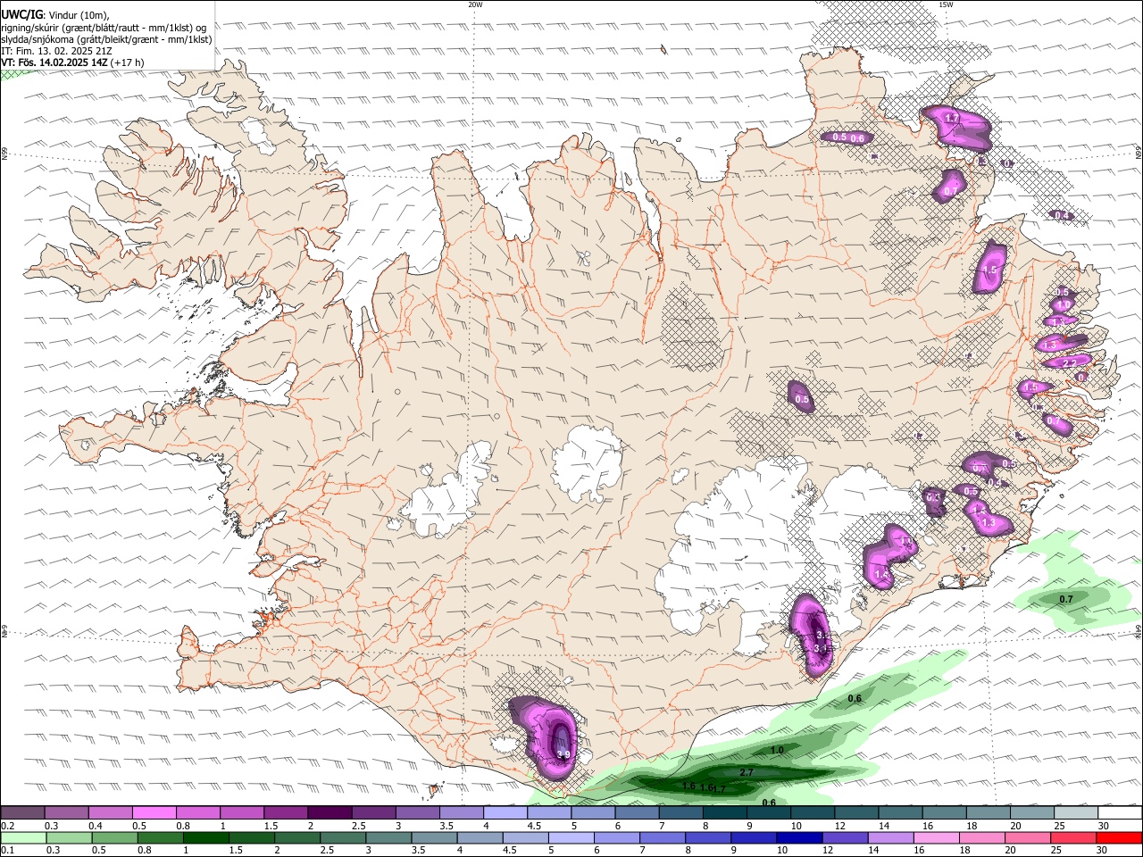Screen dimensions: 1143x857
Task: Select upper legend lavender swatch labeled 4
Action: tap(505, 813)
